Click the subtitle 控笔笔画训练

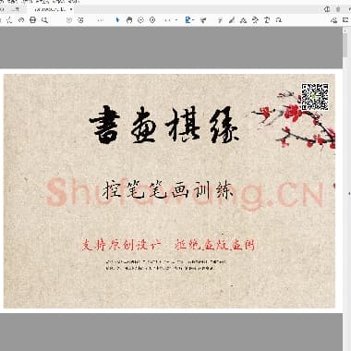click(168, 190)
